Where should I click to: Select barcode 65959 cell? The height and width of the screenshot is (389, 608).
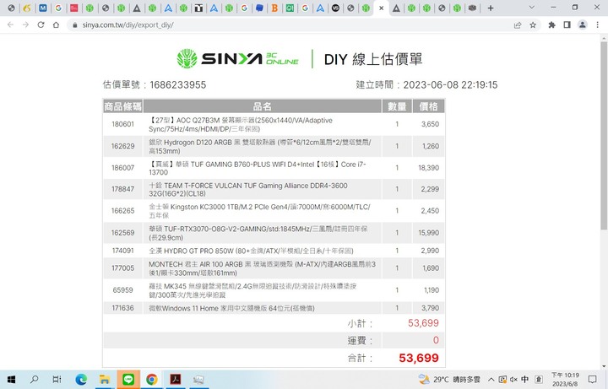(x=123, y=289)
